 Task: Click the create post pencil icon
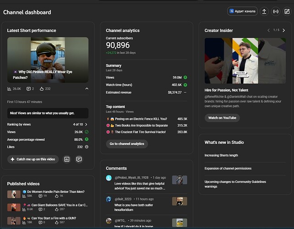287,11
